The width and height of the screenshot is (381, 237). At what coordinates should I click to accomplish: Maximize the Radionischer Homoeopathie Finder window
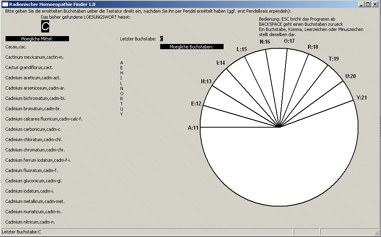[368, 4]
